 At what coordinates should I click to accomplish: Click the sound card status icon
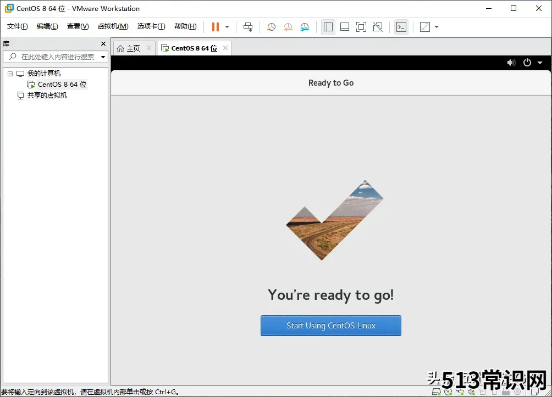point(471,392)
